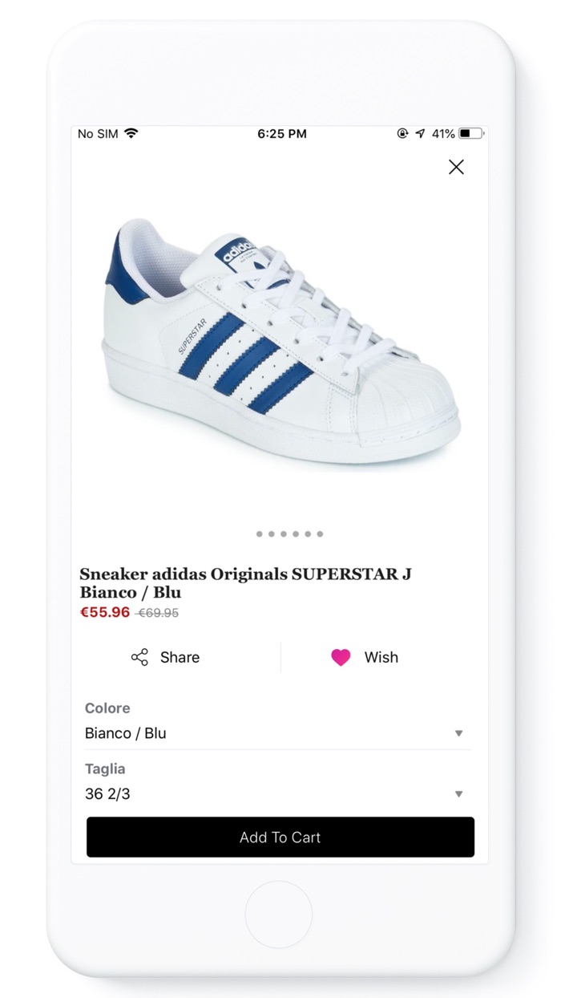The height and width of the screenshot is (998, 561).
Task: Expand the Colore dropdown arrow
Action: pyautogui.click(x=459, y=733)
